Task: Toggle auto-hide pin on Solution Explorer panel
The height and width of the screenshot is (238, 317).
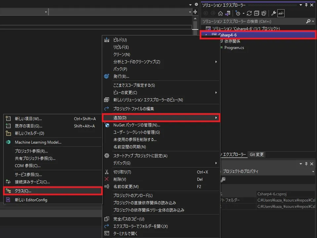Action: click(306, 5)
